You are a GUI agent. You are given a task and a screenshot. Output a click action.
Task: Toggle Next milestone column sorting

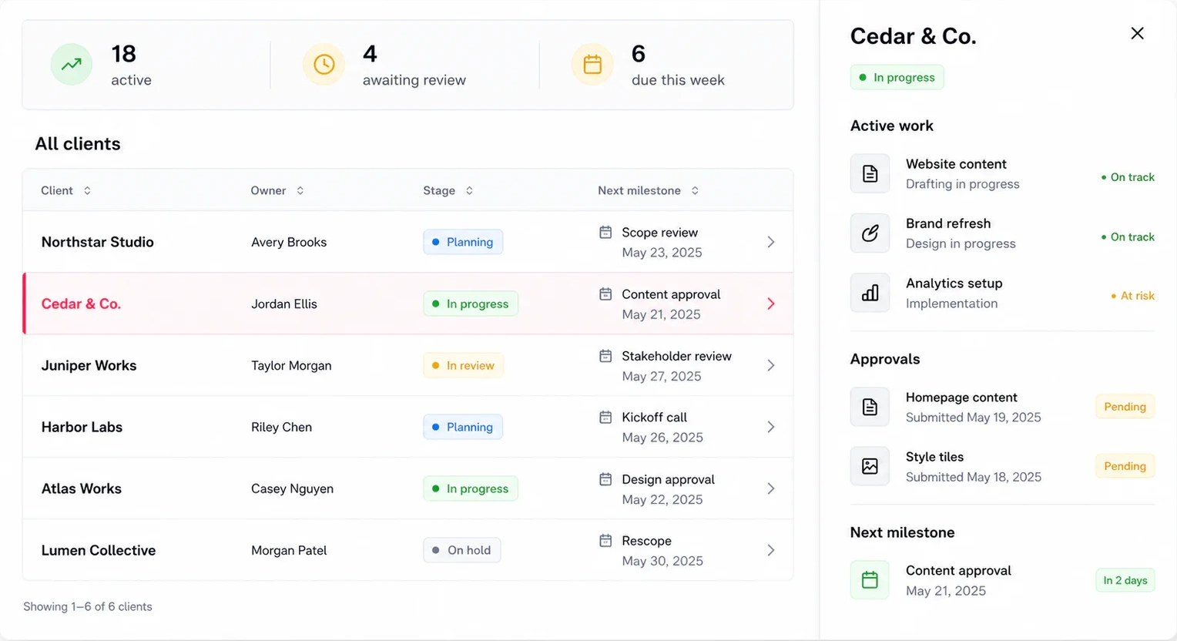pos(695,190)
